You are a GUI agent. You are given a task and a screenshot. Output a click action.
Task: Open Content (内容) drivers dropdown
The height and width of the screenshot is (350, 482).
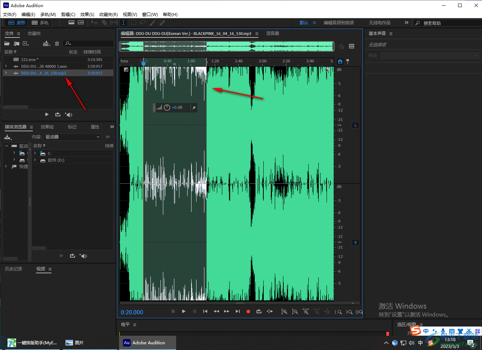coord(72,137)
